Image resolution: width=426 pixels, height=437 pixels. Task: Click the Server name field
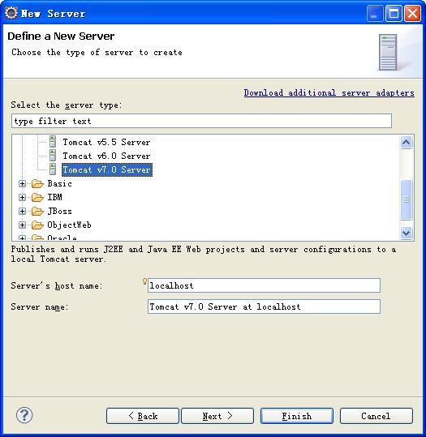264,306
